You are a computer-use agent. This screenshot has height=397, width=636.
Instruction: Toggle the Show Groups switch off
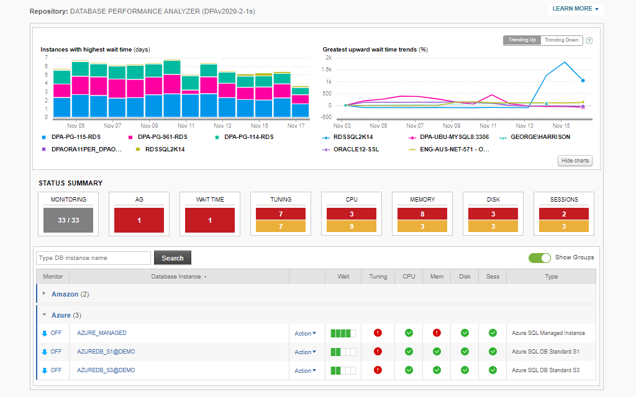(x=540, y=257)
